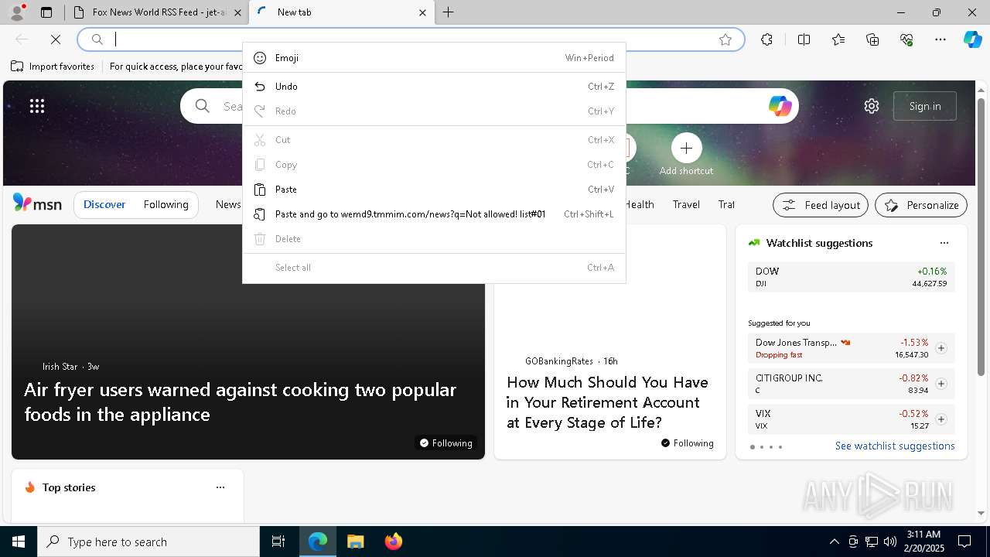Select Emoji in the context menu
This screenshot has width=990, height=557.
(x=434, y=58)
